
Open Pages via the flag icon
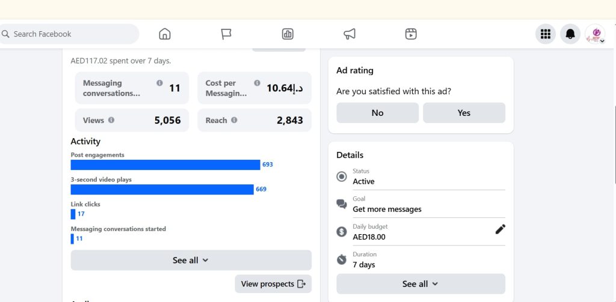click(226, 34)
